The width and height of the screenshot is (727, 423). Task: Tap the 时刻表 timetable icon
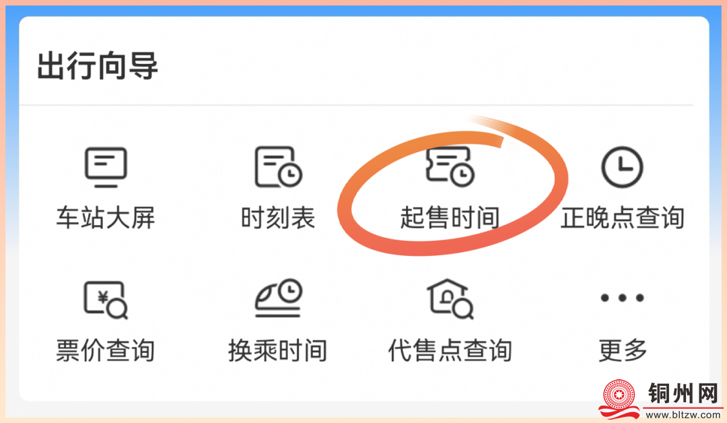[278, 167]
